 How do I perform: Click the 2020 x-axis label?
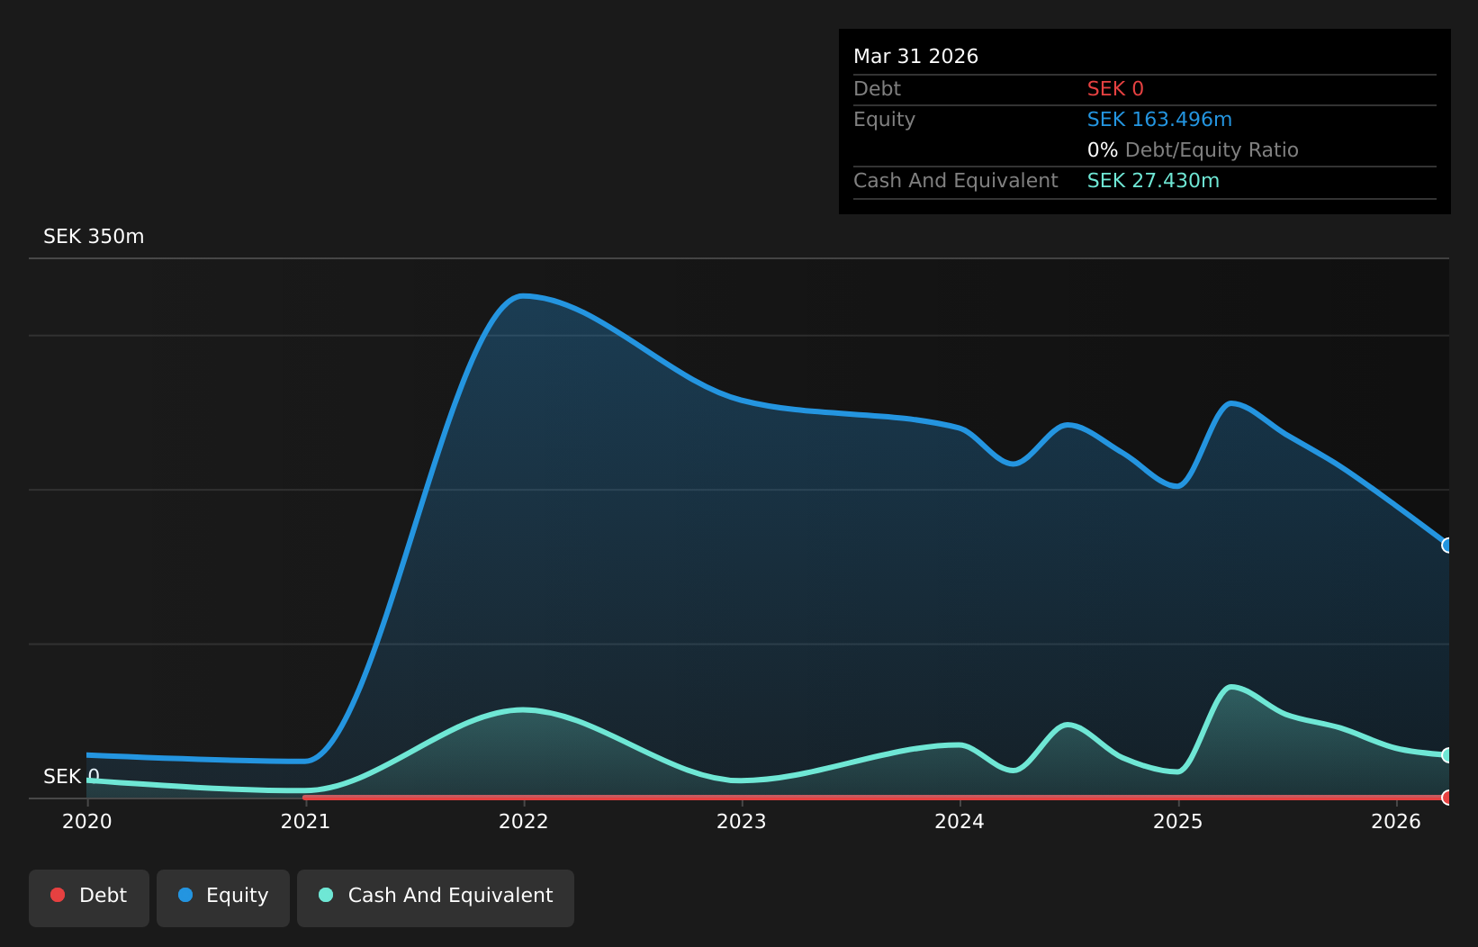click(x=87, y=821)
